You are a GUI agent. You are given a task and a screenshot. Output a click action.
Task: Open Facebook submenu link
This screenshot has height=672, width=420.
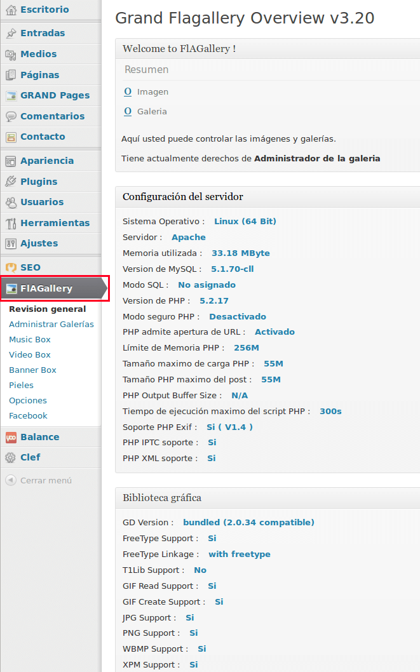(29, 416)
